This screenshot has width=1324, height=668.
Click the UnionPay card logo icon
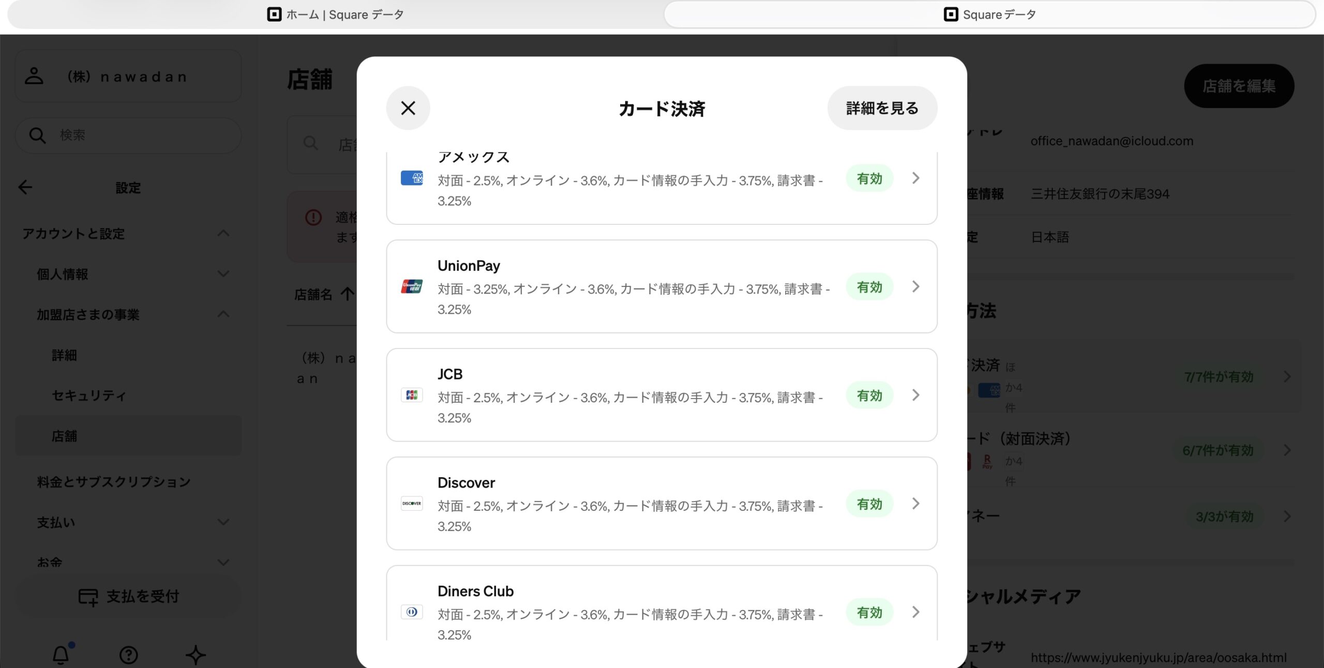[x=412, y=286]
